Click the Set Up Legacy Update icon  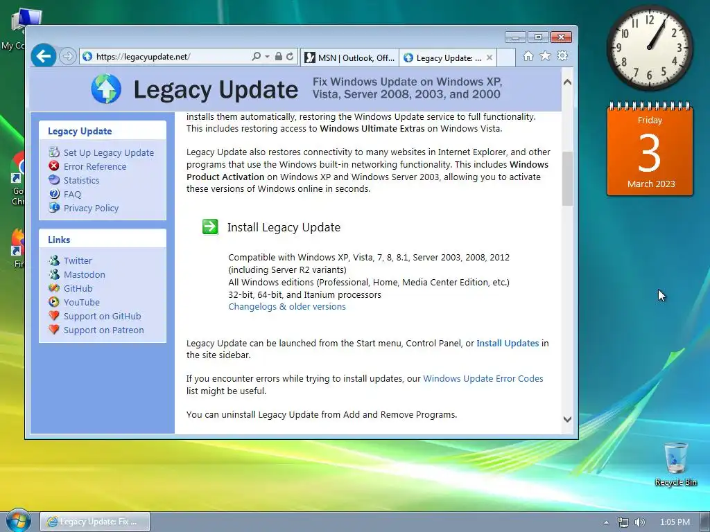[54, 152]
